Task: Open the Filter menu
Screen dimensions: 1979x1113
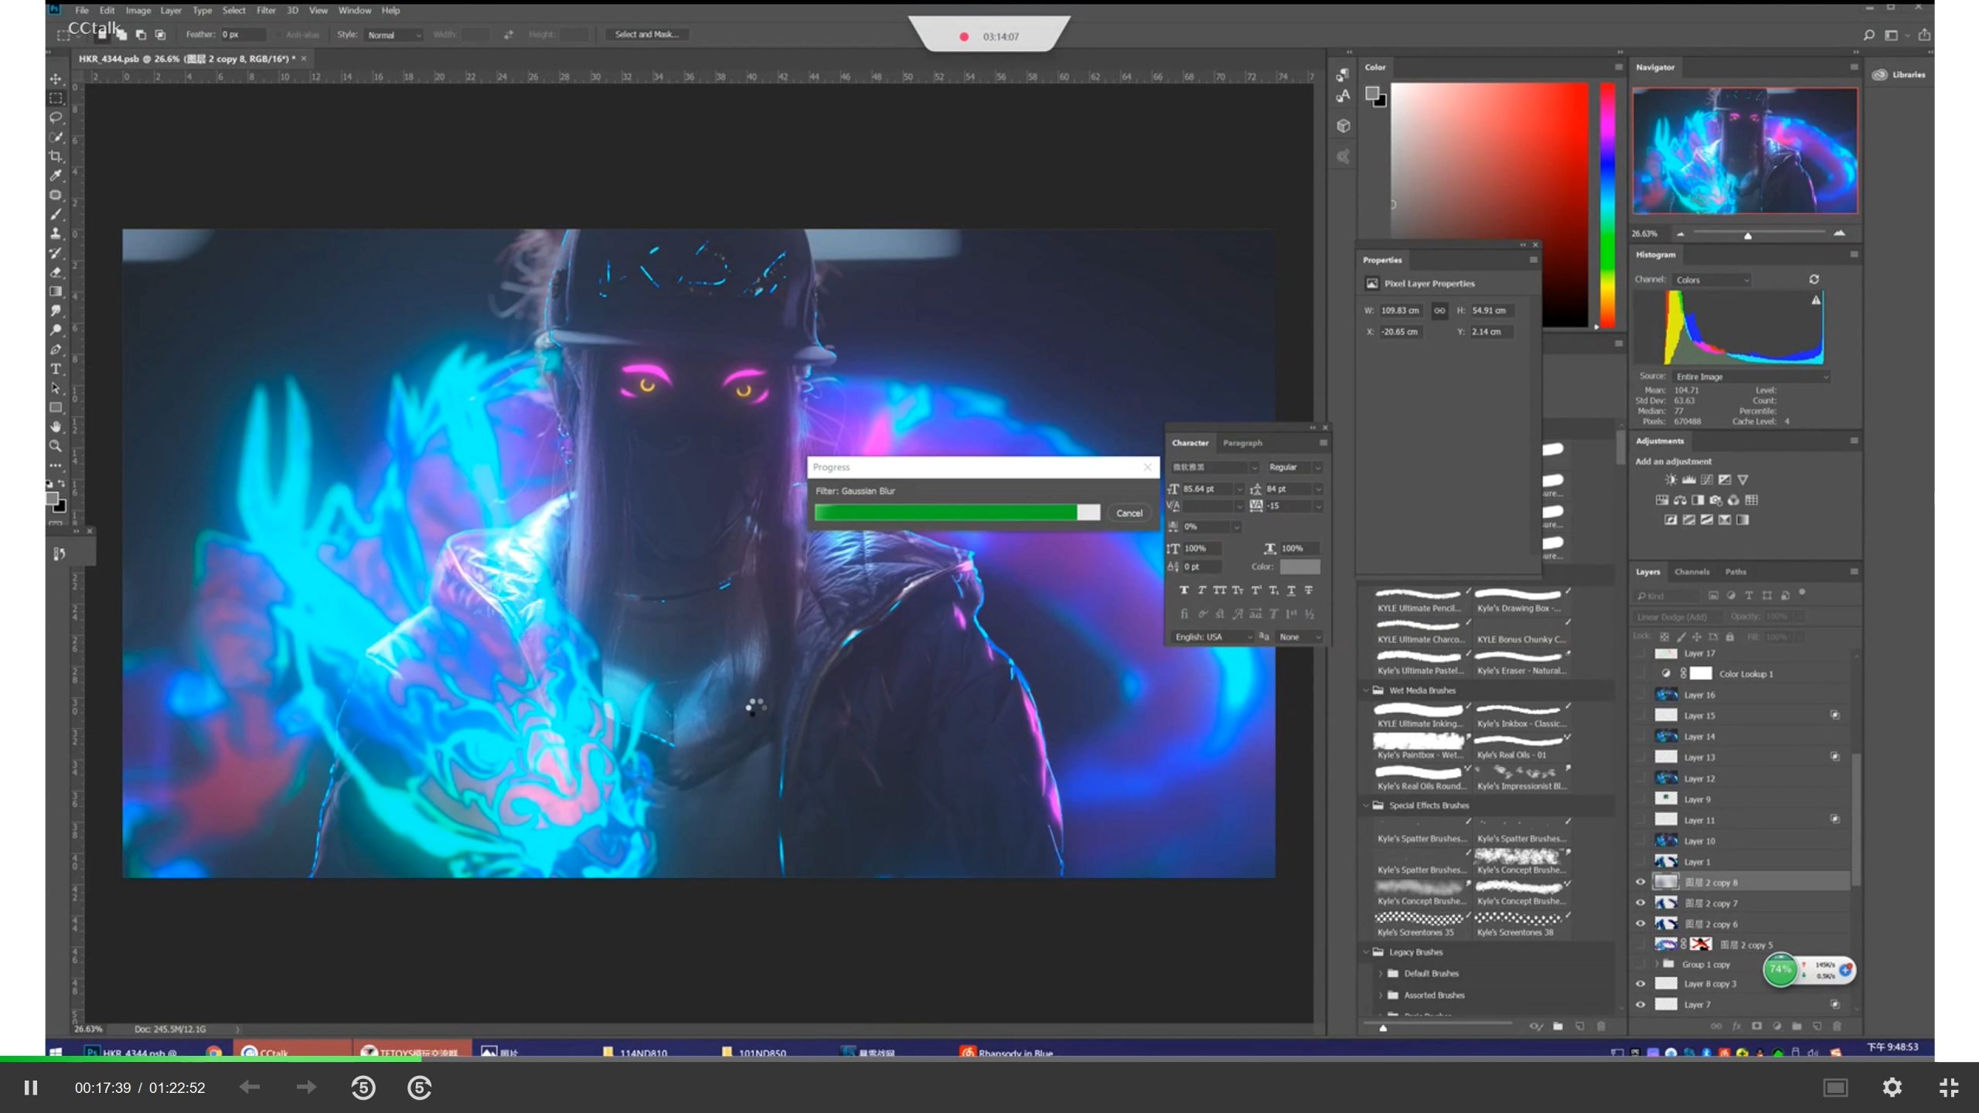Action: point(266,10)
